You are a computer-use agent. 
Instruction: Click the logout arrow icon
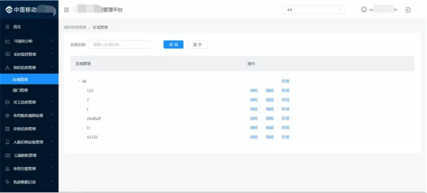407,10
